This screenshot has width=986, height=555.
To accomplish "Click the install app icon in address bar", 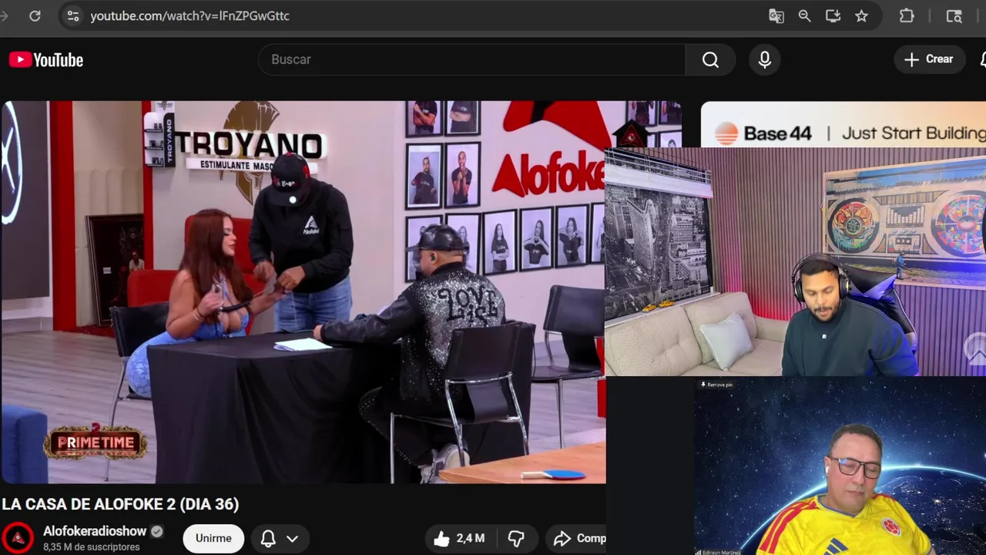I will point(833,15).
